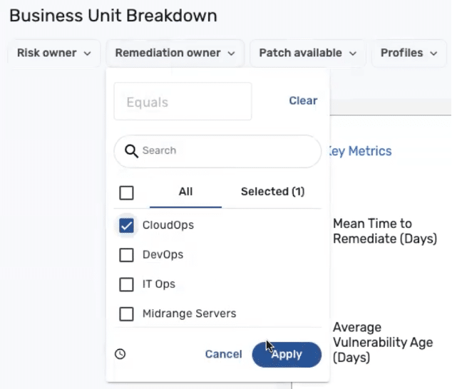Enable the IT Ops checkbox
Viewport: 452px width, 389px height.
click(x=127, y=284)
